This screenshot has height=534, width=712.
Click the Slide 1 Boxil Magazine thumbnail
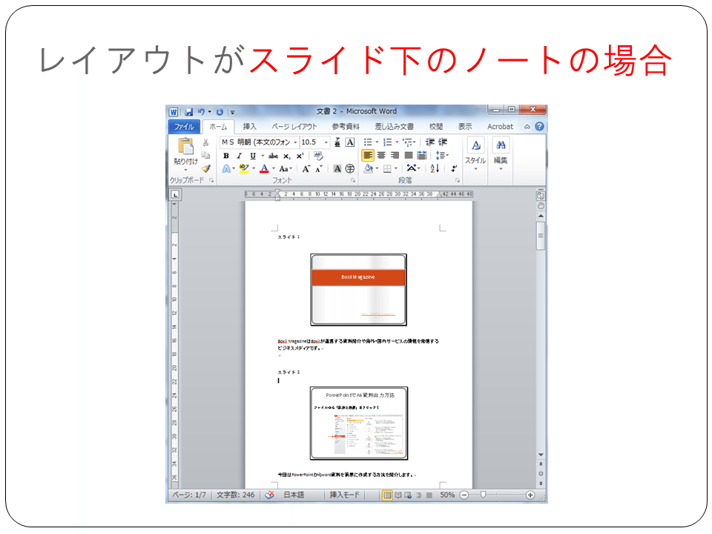pyautogui.click(x=358, y=290)
